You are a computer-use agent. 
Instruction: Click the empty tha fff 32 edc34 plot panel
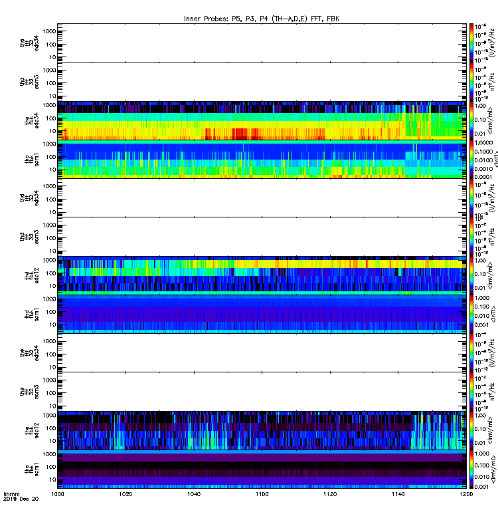pos(262,43)
